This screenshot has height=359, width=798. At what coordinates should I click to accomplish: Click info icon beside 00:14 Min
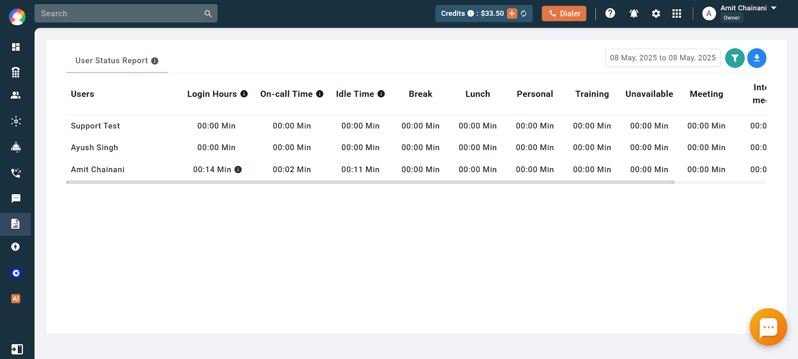point(238,170)
